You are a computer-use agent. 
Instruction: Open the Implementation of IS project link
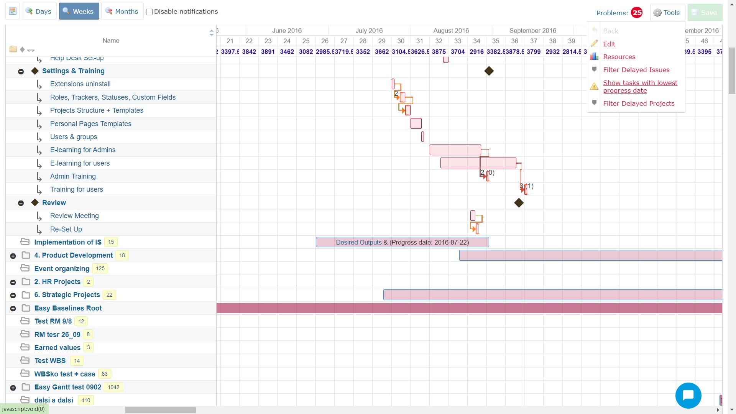[x=68, y=242]
